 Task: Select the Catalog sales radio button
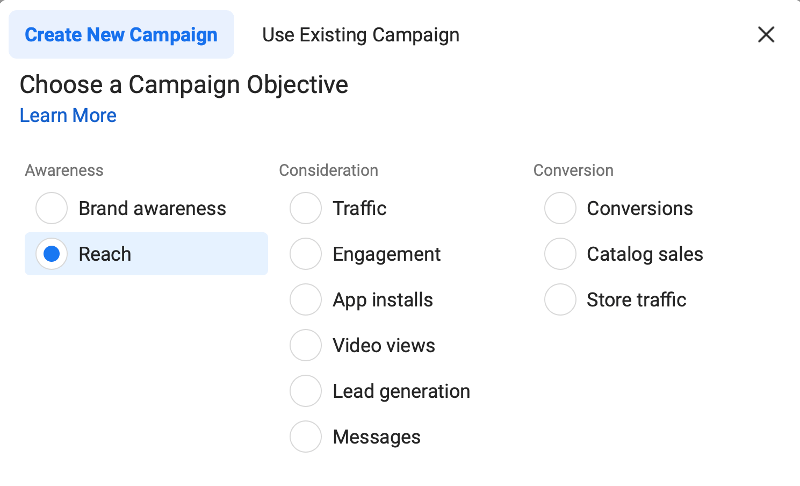coord(560,254)
